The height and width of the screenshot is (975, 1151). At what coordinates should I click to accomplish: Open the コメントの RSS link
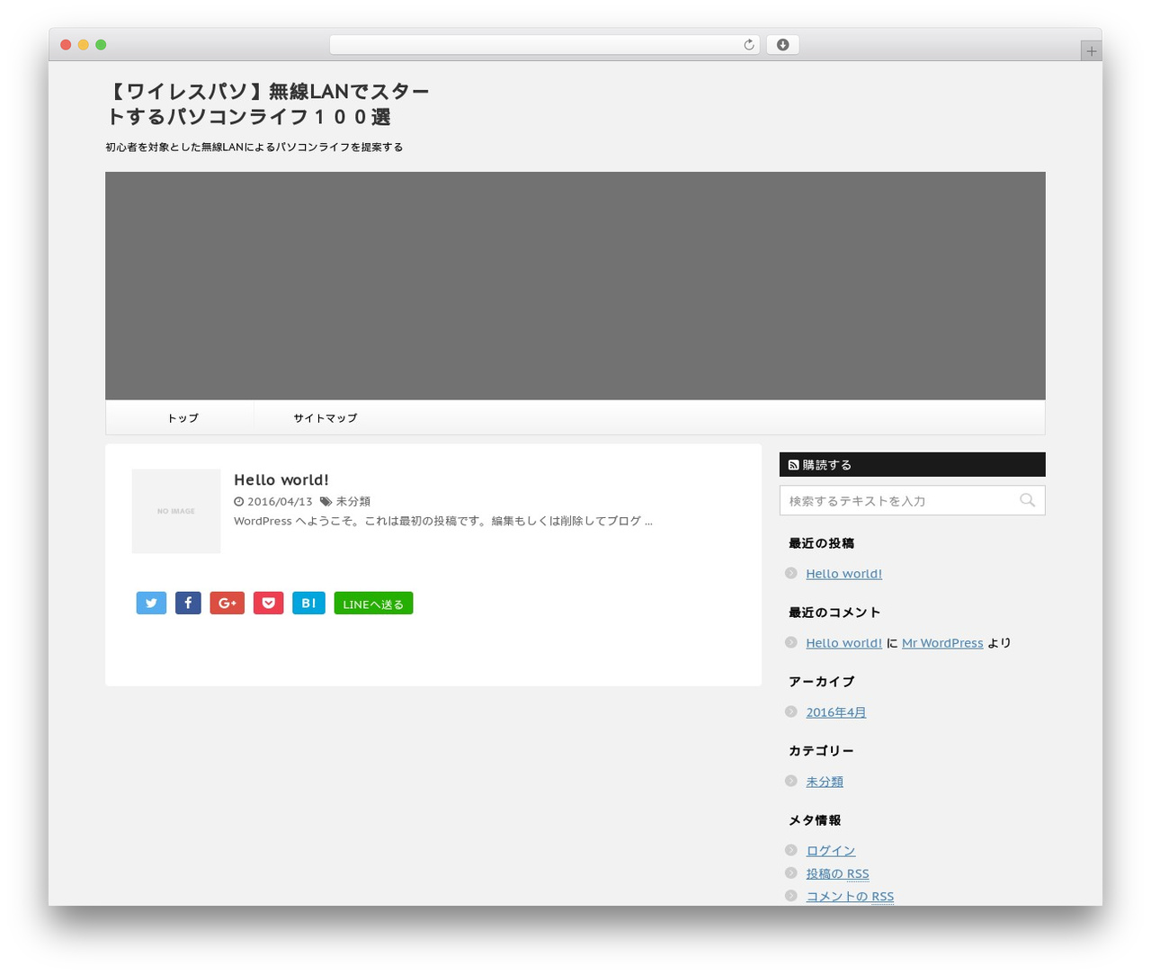[x=850, y=896]
